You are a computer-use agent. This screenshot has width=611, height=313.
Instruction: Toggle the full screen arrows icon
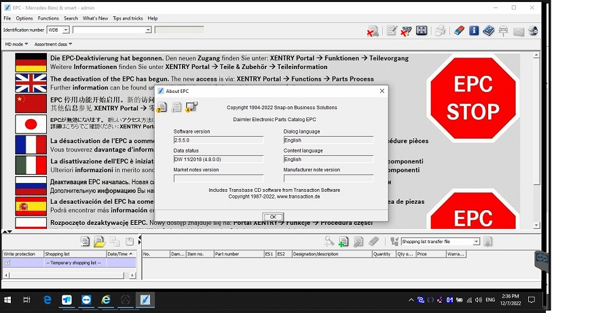coord(422,30)
